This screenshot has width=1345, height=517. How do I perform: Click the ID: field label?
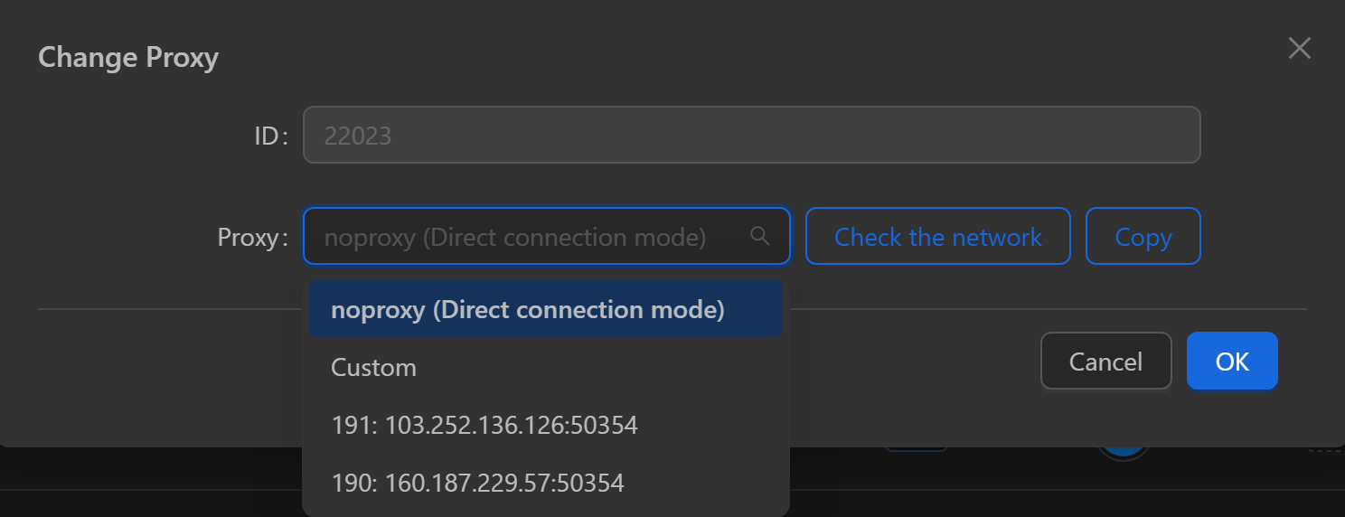coord(269,136)
